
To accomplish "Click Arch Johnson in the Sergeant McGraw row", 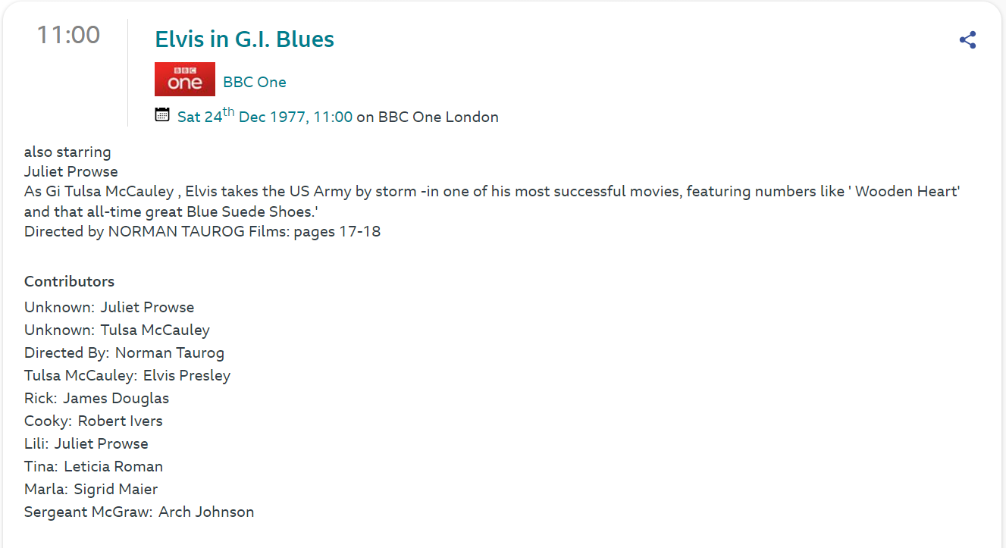I will click(206, 512).
